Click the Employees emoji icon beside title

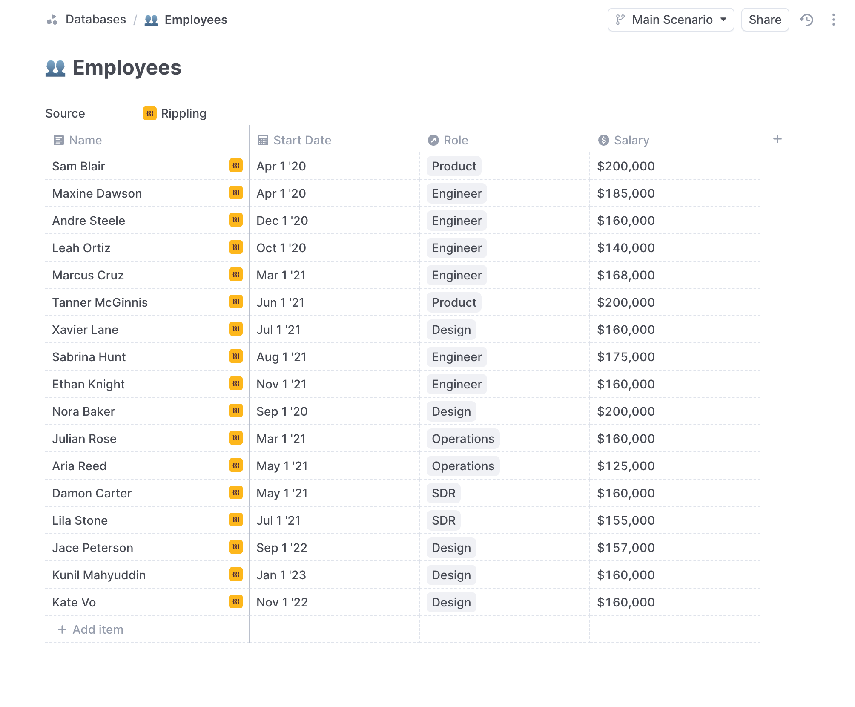[55, 68]
